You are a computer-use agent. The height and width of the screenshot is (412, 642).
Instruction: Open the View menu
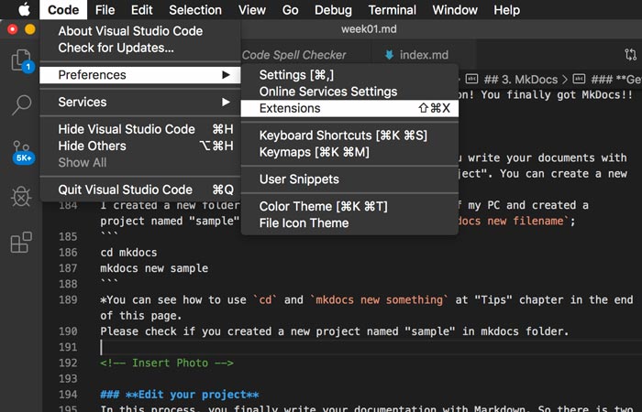click(252, 9)
